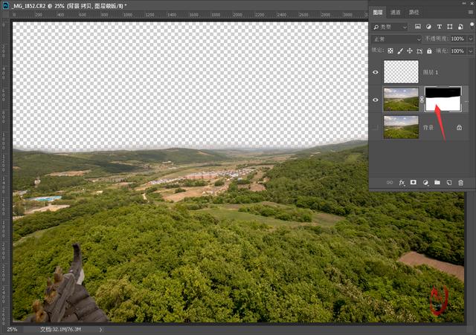Select the black and white layer mask thumbnail

(x=443, y=99)
